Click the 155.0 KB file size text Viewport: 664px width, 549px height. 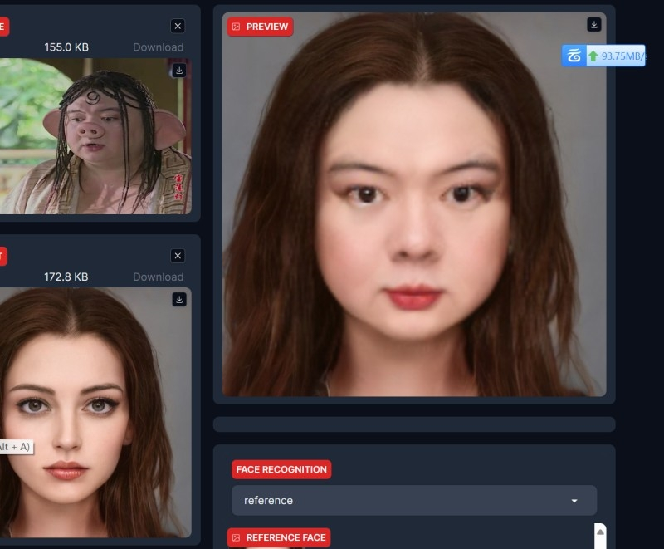(66, 47)
